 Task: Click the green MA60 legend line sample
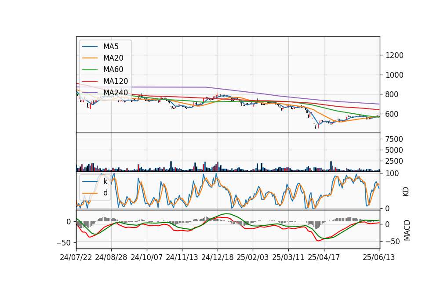(90, 70)
